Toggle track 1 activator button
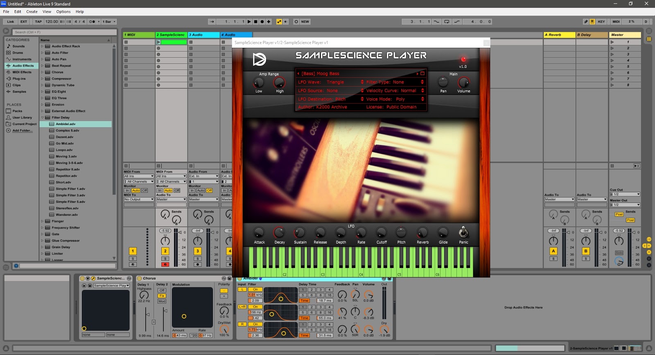This screenshot has height=355, width=655. (x=133, y=251)
